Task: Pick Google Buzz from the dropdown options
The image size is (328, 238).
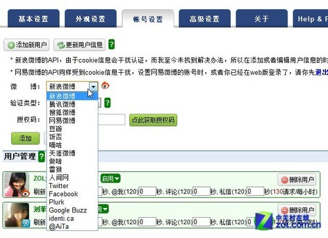Action: point(68,210)
